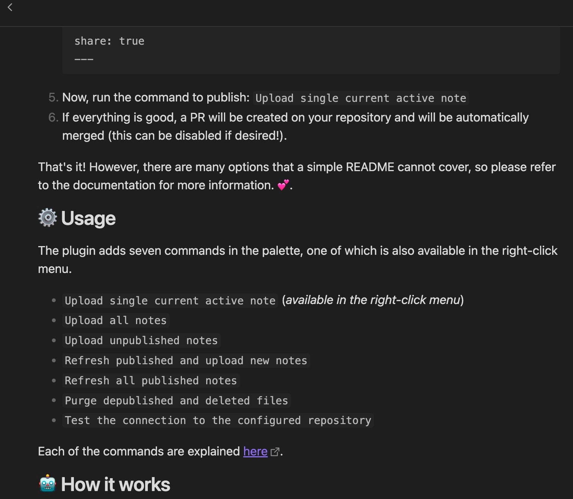Click the pink hearts emoji
The image size is (573, 499).
(283, 184)
